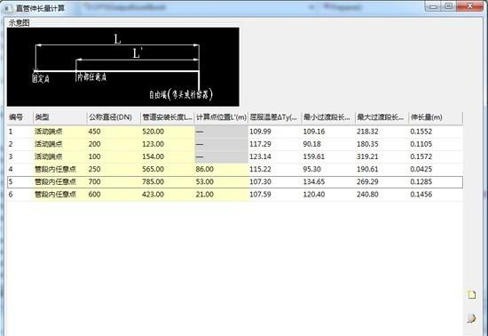Close the 直管伸长量计算 window
The image size is (488, 336).
pyautogui.click(x=470, y=6)
